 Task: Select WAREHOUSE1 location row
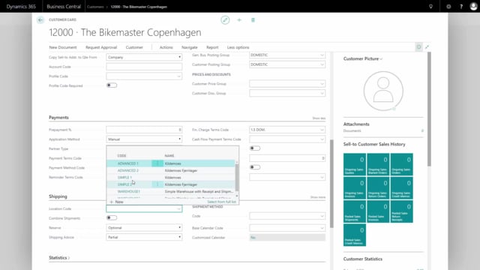coord(172,191)
